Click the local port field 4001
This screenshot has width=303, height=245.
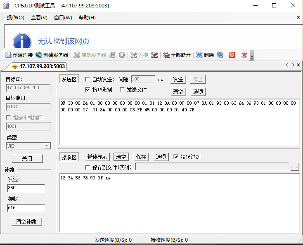tap(28, 127)
